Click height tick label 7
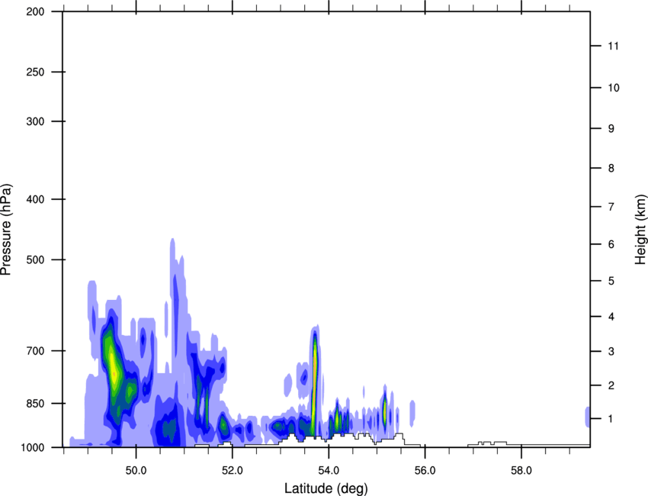 (x=611, y=207)
